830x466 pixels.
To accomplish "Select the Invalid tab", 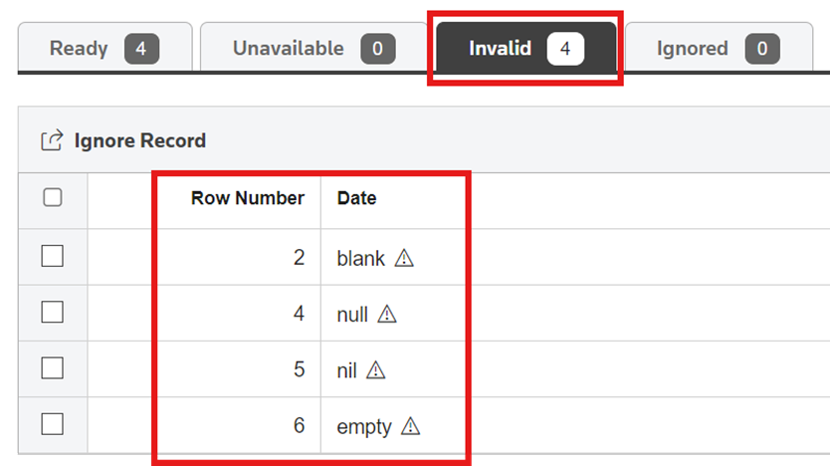I will 524,48.
